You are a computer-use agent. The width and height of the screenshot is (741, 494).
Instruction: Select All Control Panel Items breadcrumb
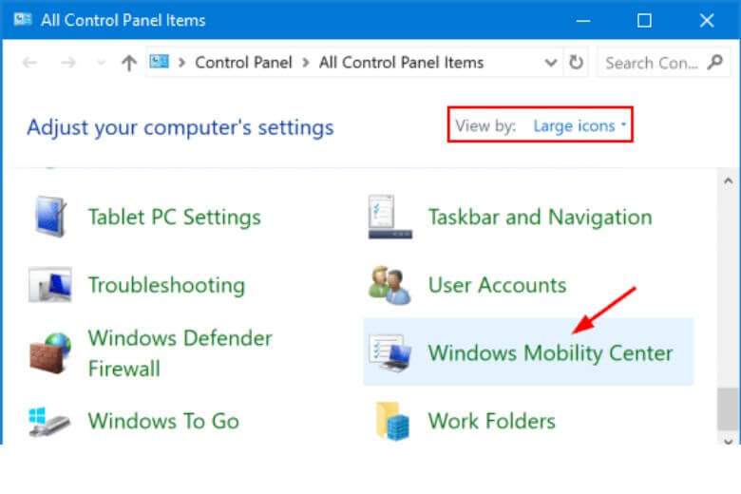click(401, 63)
